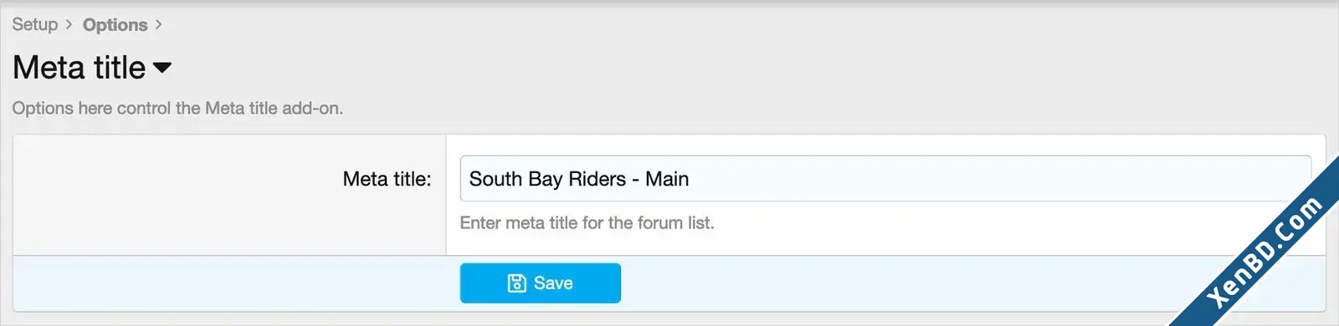Click the 'Save' text on the blue button
This screenshot has height=326, width=1339.
(553, 283)
